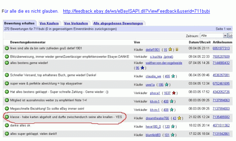The height and width of the screenshot is (141, 236).
Task: Click yellow star next to detlef1901 rating
Action: (x=171, y=50)
